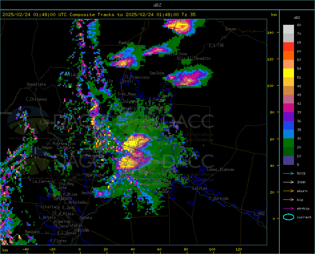Click the Villavicencio map label

tap(78, 75)
